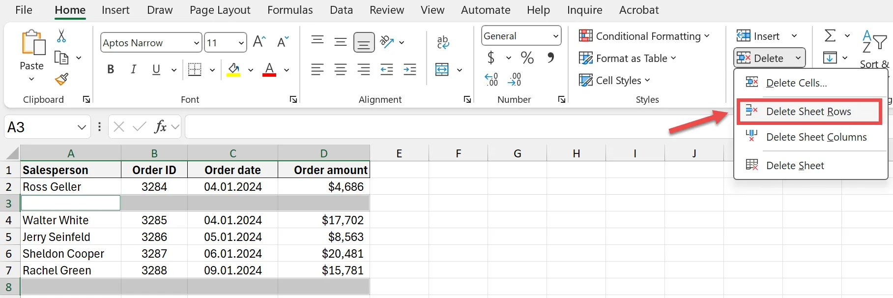The image size is (893, 298).
Task: Expand the General number format dropdown
Action: pos(555,36)
